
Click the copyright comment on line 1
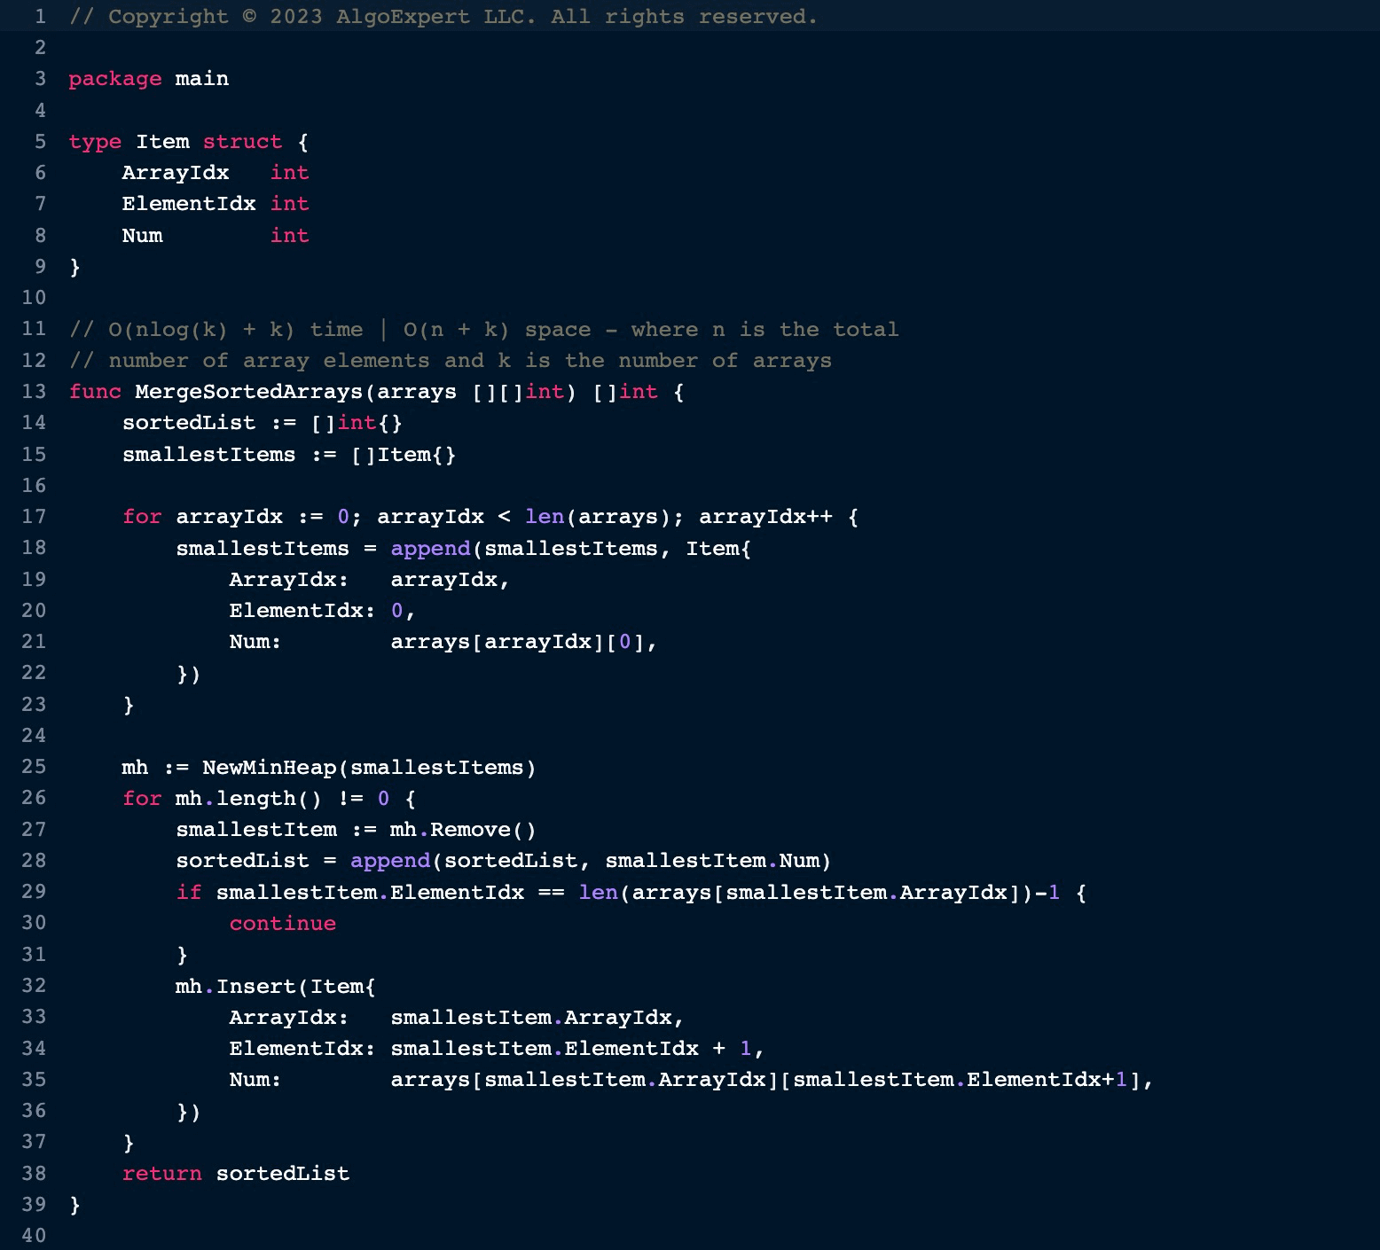443,17
